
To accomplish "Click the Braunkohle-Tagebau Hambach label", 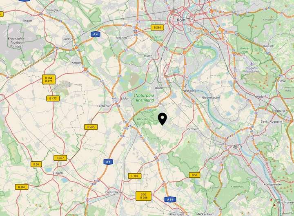I will pos(16,42).
